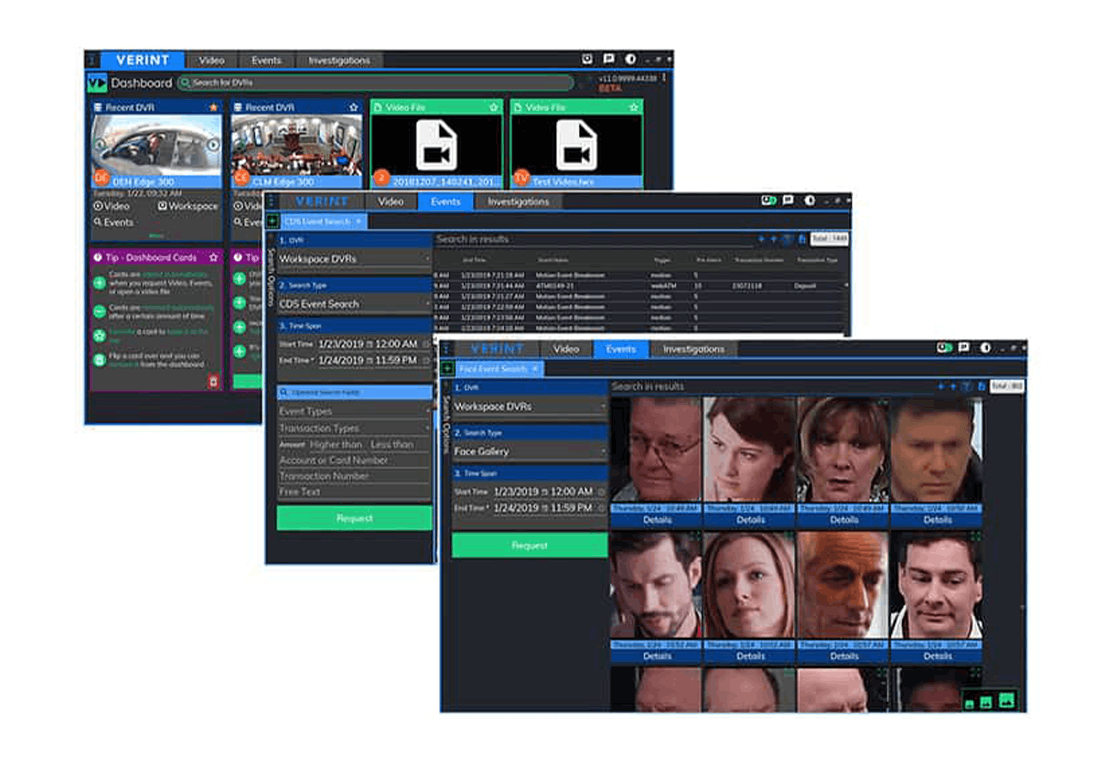Open the Test Video file card thumbnail

(x=576, y=145)
